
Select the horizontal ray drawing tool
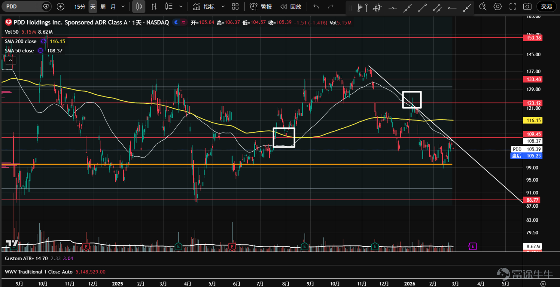pyautogui.click(x=452, y=8)
